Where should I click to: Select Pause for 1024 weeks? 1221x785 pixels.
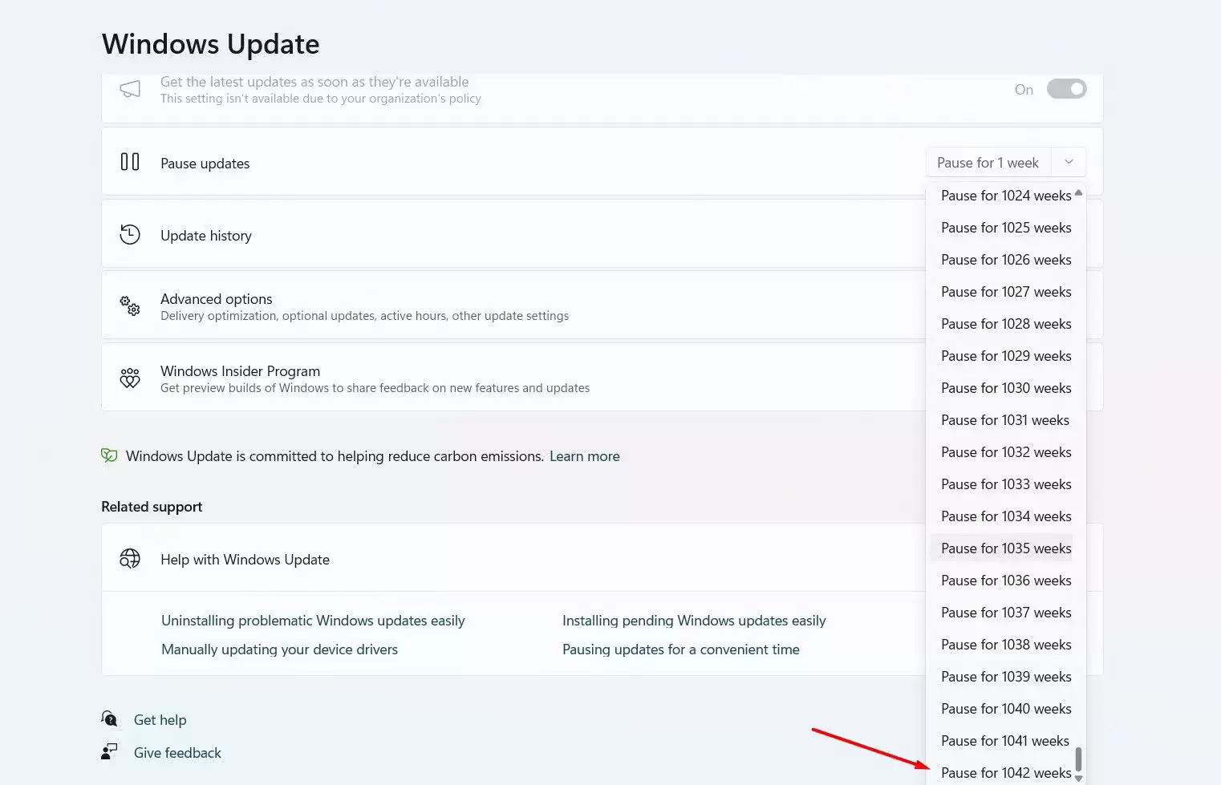(x=1006, y=196)
